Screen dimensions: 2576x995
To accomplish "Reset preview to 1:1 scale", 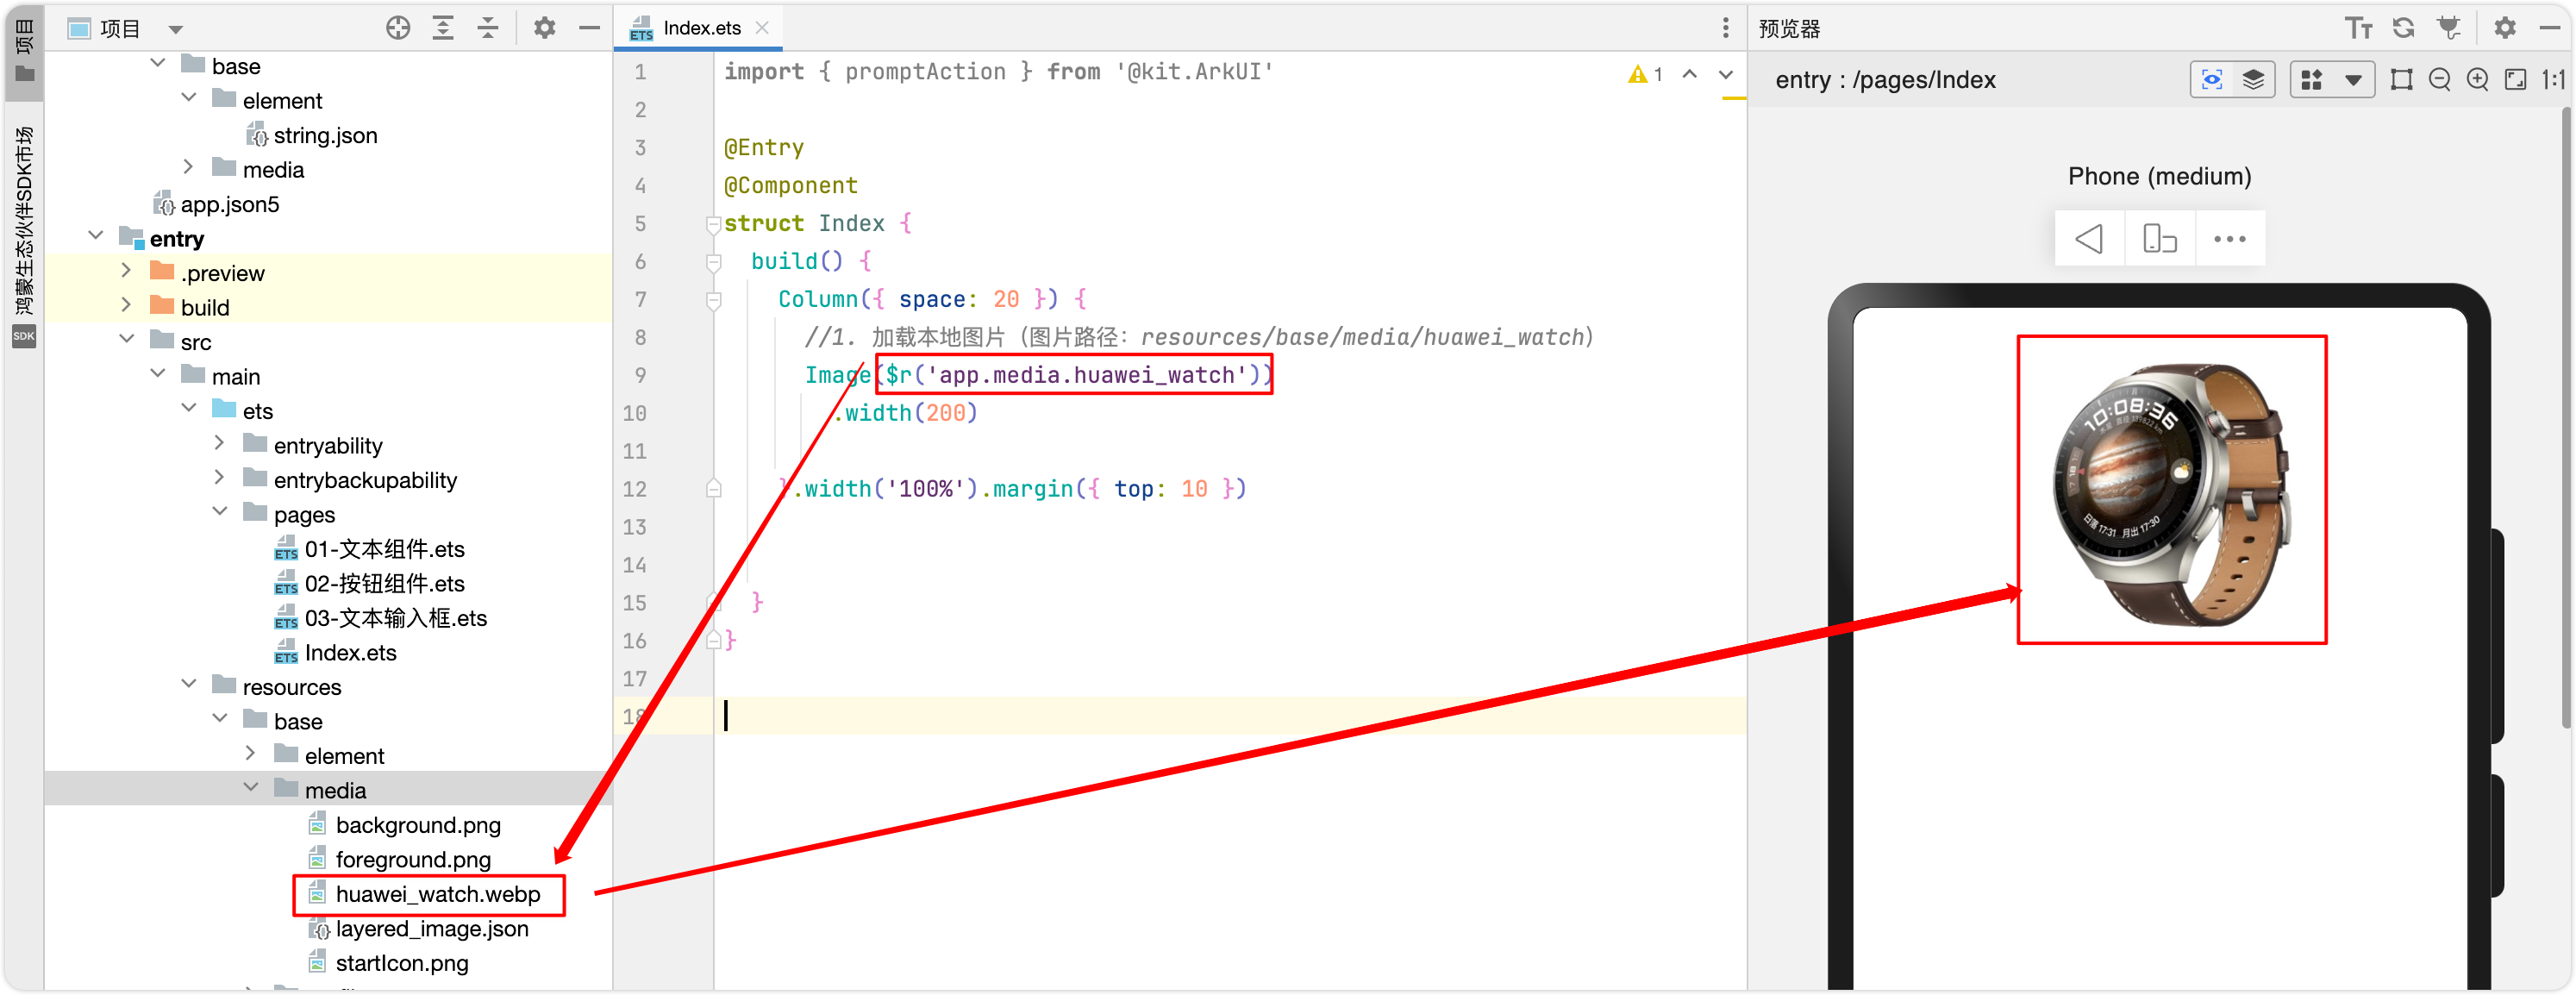I will 2554,80.
